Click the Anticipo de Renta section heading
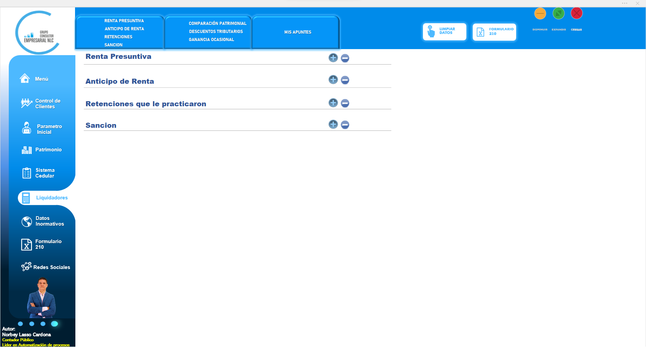Viewport: 646px width, 347px height. (120, 81)
